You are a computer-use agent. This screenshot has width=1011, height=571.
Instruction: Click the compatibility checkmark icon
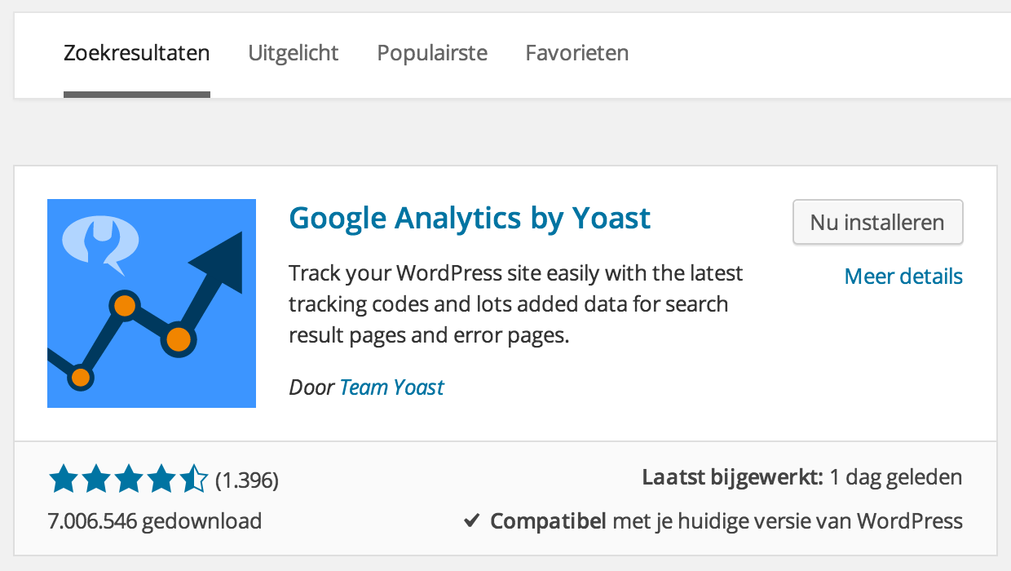pos(471,520)
